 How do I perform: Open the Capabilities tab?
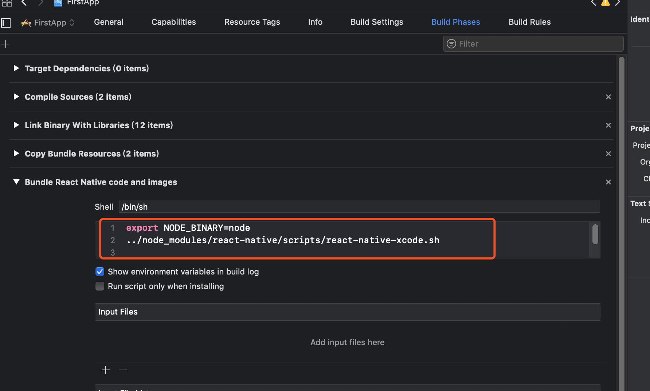pyautogui.click(x=173, y=22)
